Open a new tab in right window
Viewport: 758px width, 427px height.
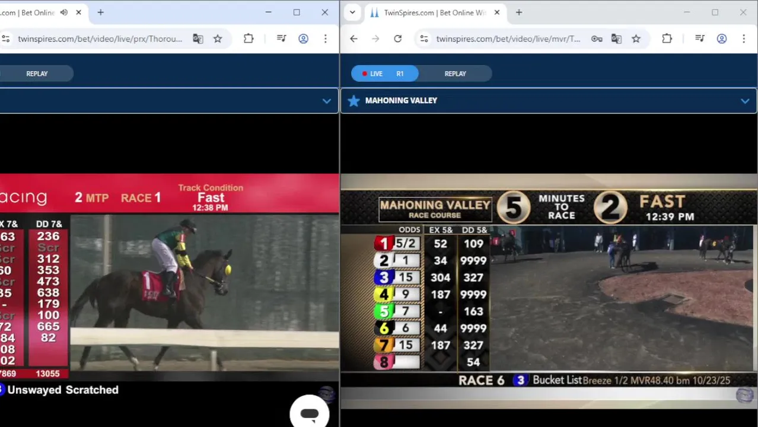coord(519,12)
